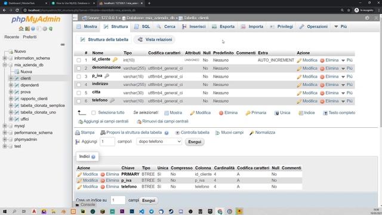The image size is (382, 215).
Task: Click the pencil edit icon for p_iva column
Action: coord(299,77)
